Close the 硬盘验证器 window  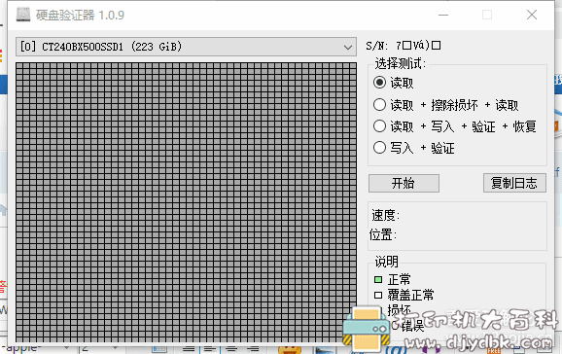point(532,15)
